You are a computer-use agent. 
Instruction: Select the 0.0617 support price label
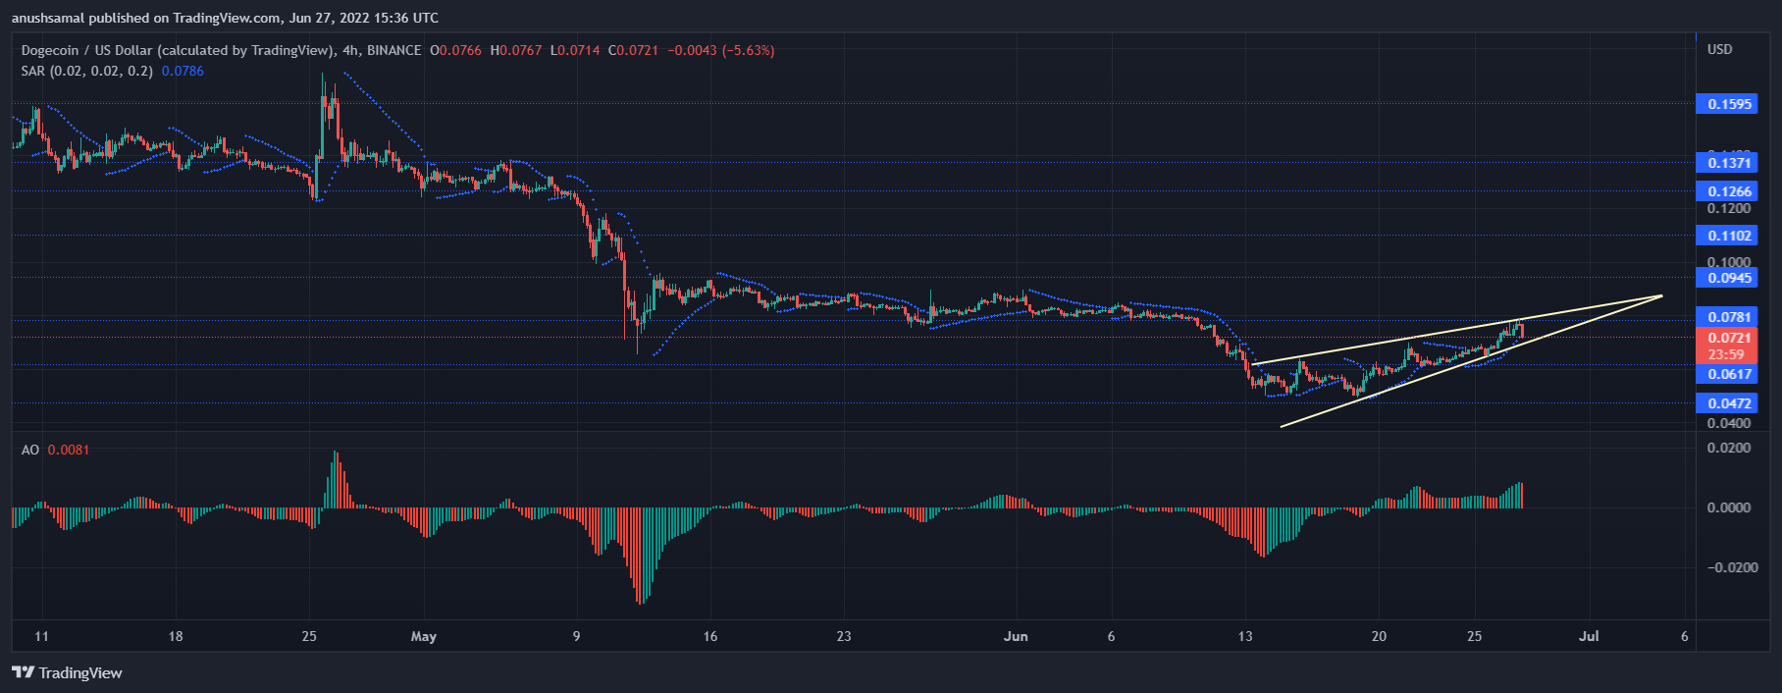coord(1728,374)
